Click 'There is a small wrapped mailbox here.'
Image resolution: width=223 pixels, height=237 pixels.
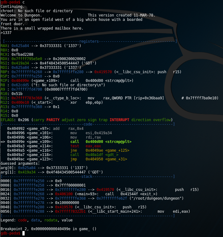(42, 28)
